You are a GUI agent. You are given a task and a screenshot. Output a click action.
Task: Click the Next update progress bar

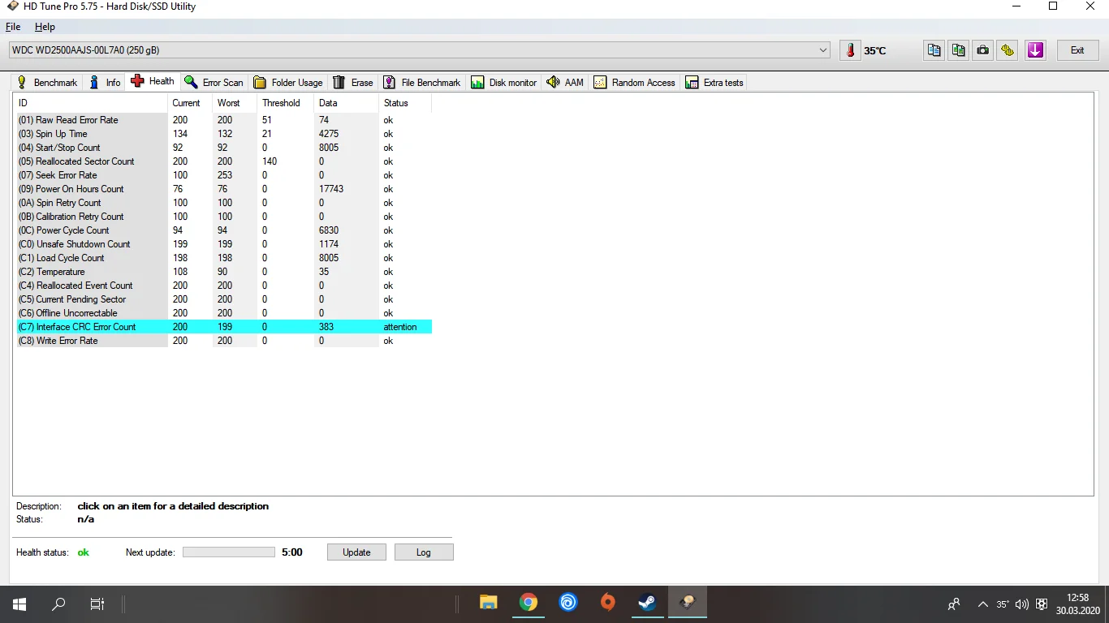pos(229,552)
